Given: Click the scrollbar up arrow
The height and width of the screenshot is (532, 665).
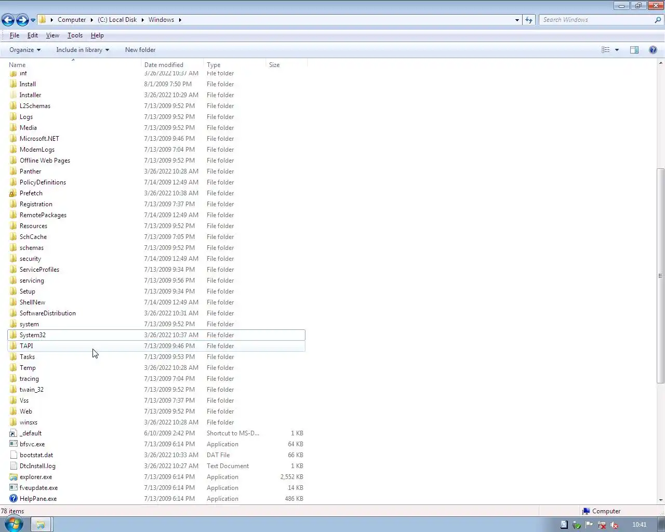Looking at the screenshot, I should [x=660, y=63].
